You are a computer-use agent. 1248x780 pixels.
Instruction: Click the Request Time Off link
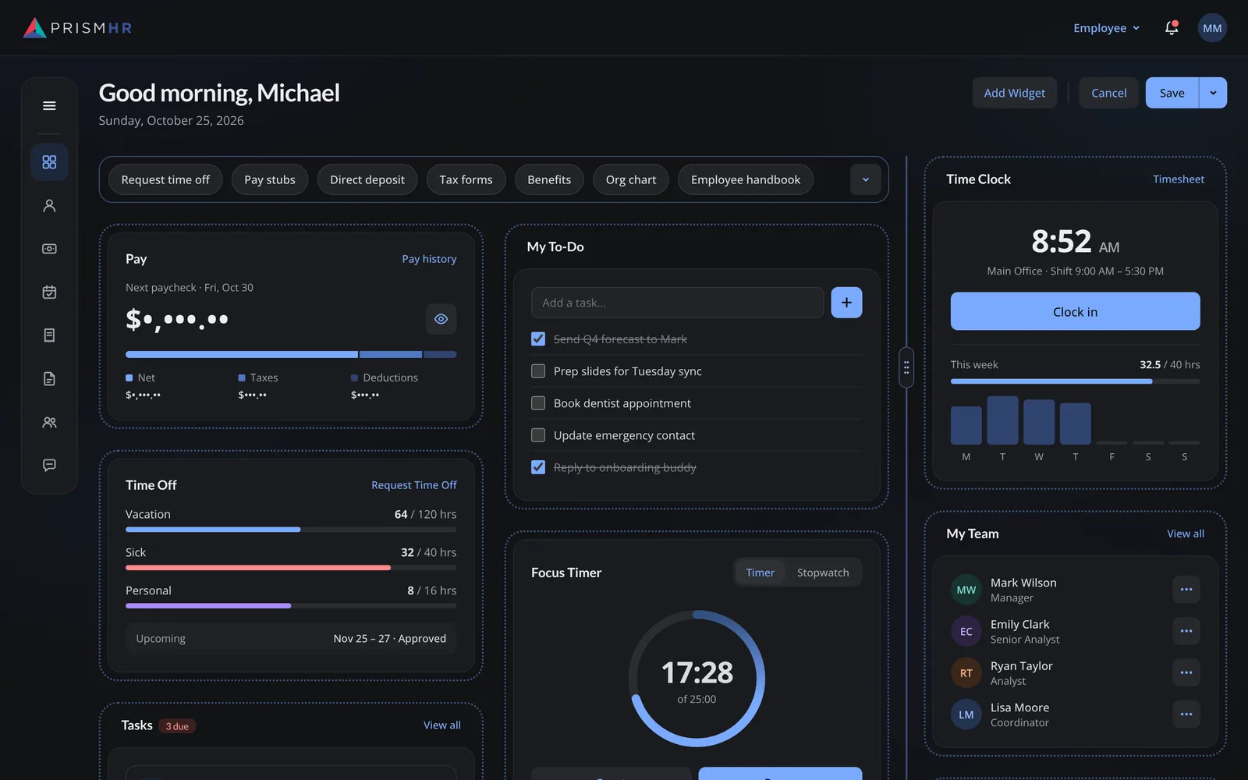click(414, 485)
